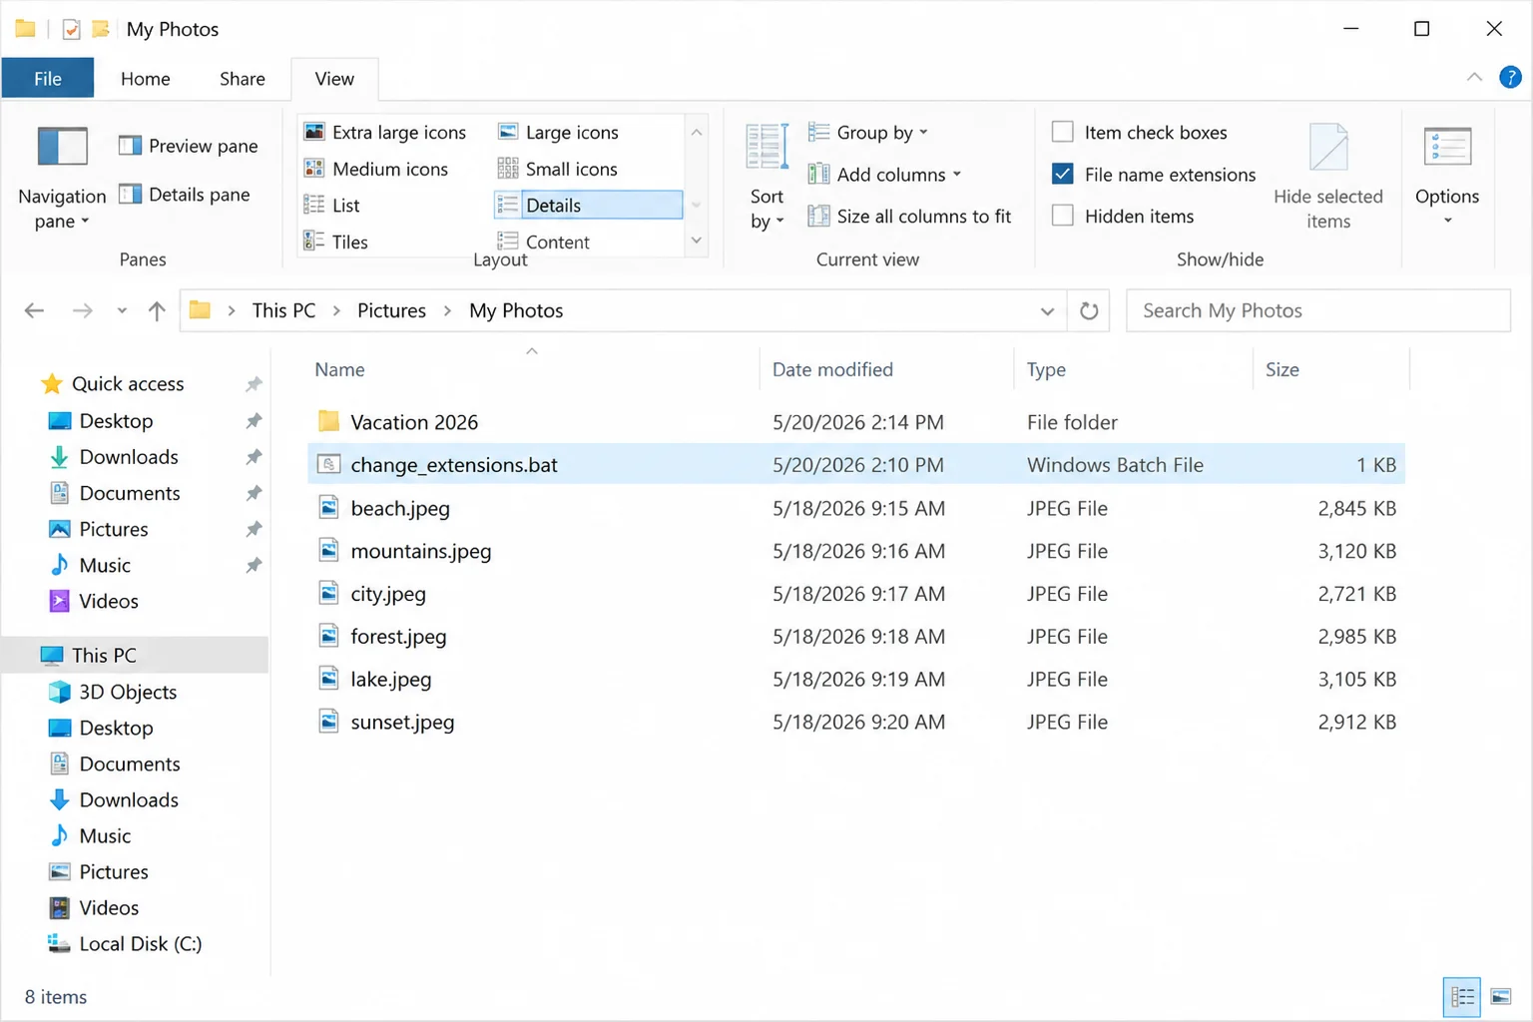Switch layout to Large icons
The width and height of the screenshot is (1533, 1022).
pyautogui.click(x=558, y=133)
